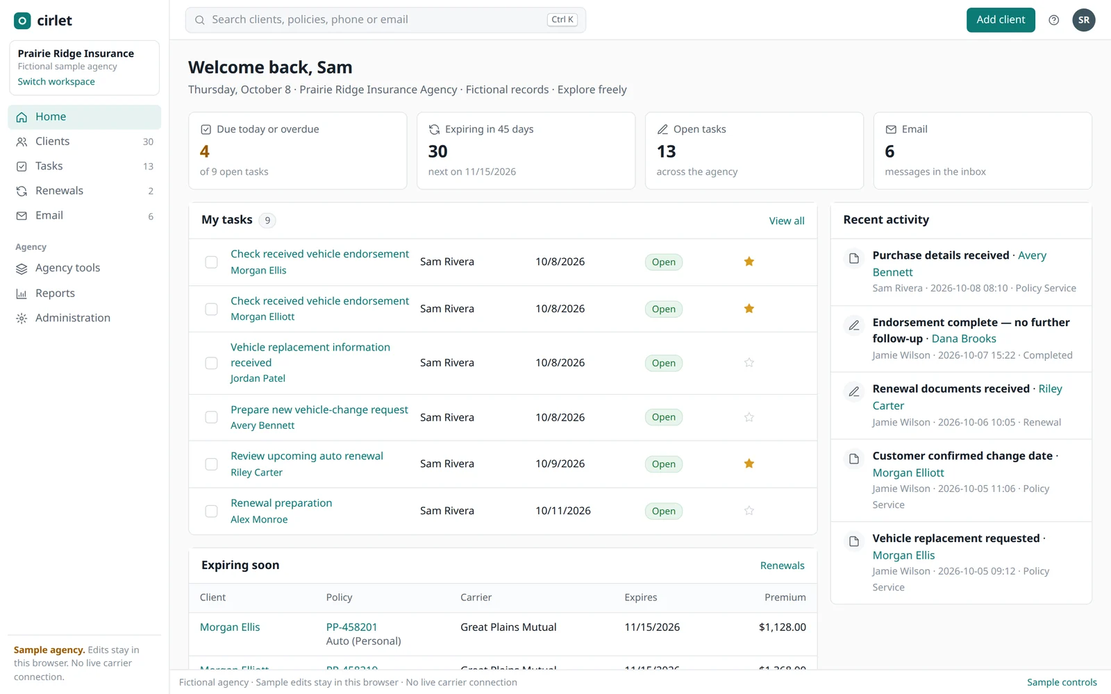
Task: Complete the Riley Carter renewal task checkbox
Action: pyautogui.click(x=211, y=464)
